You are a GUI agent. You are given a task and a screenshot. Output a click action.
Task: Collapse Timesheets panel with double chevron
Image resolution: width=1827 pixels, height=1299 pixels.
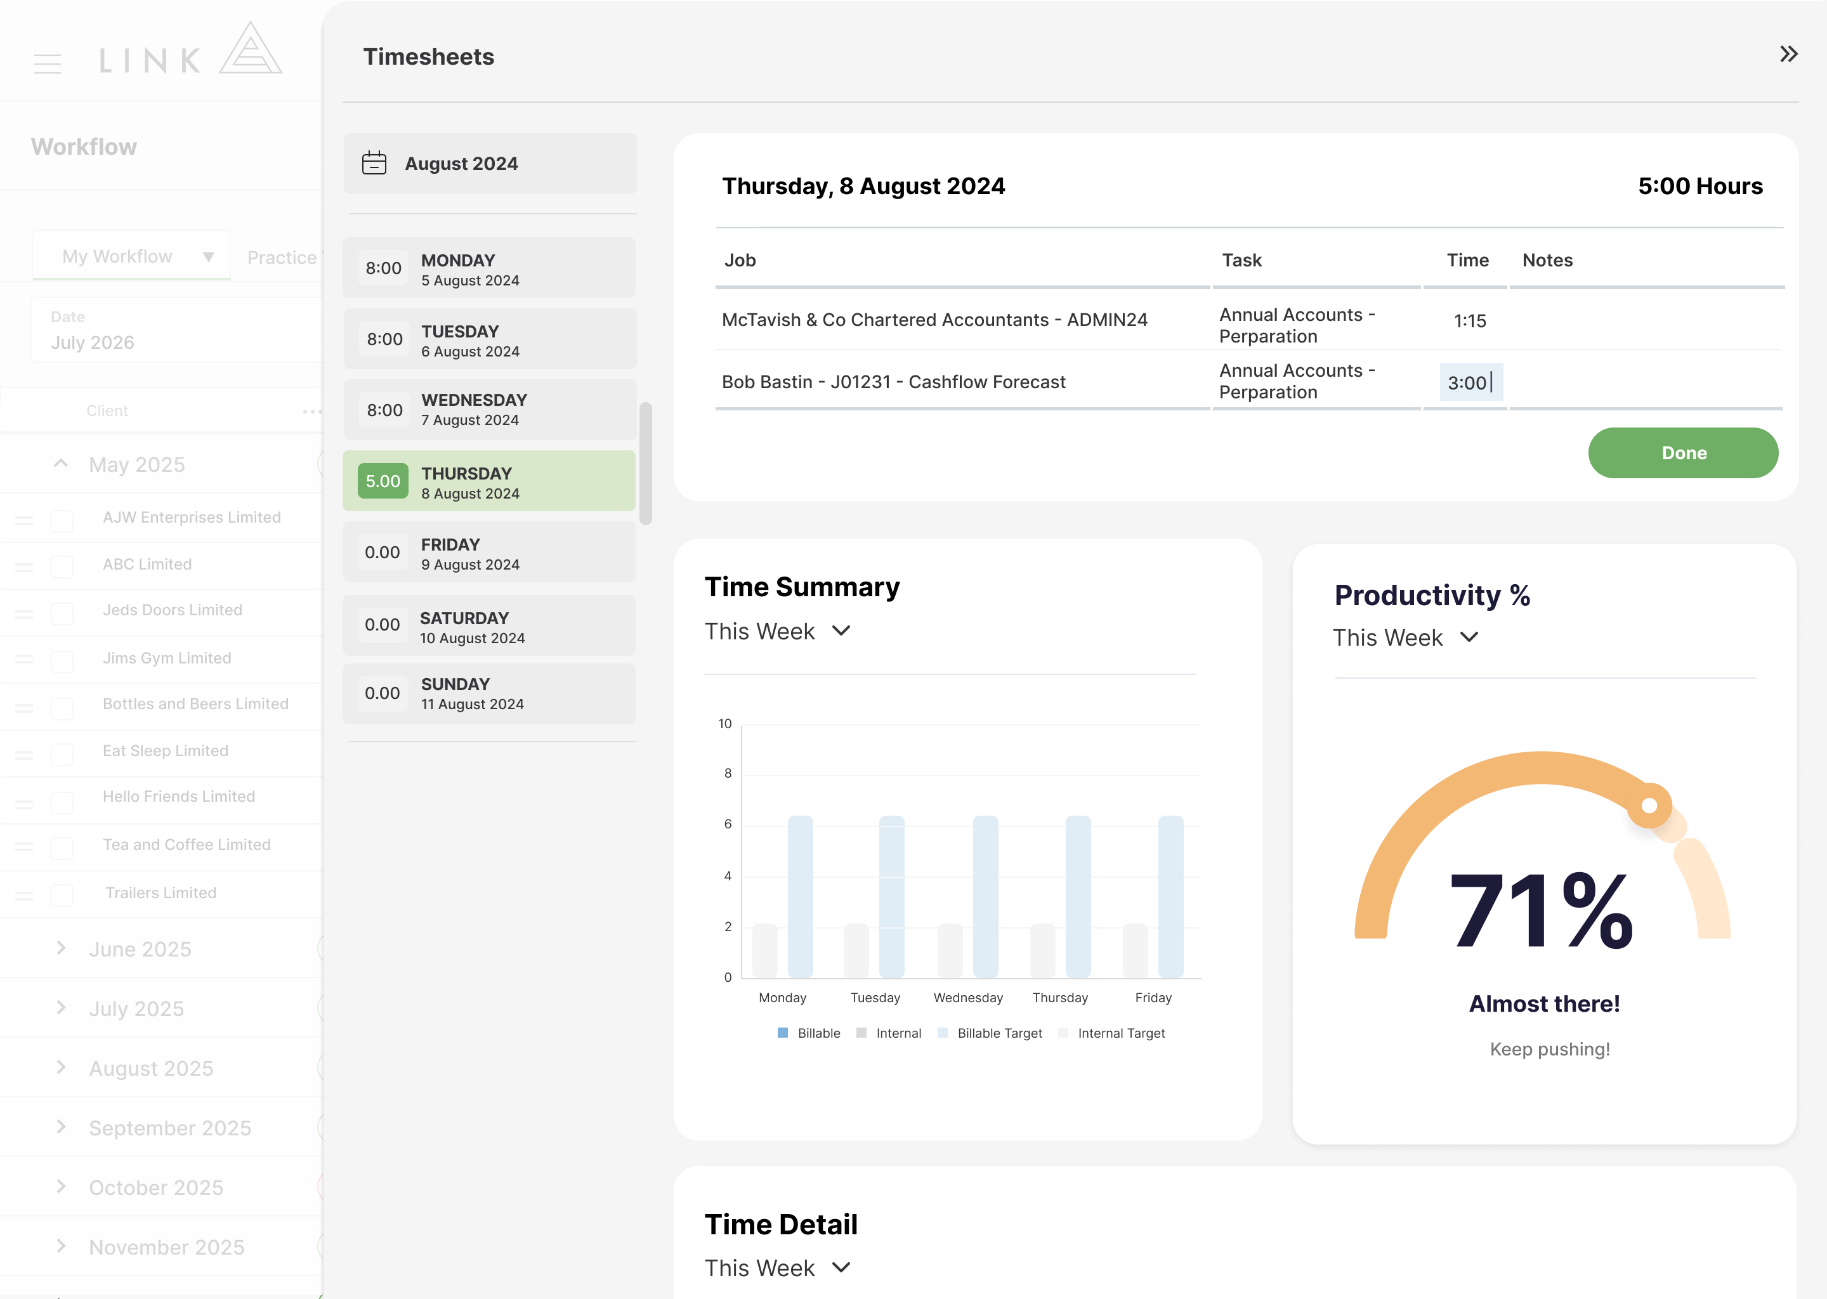1788,53
